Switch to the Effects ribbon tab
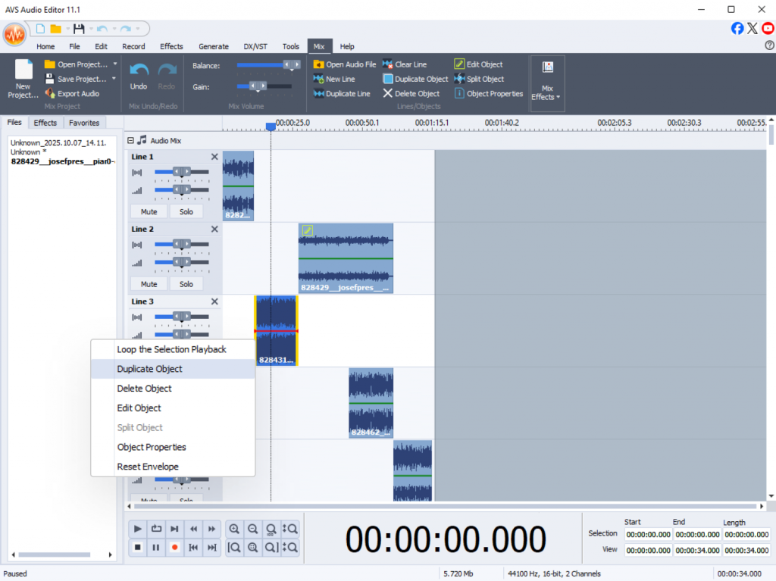The image size is (776, 581). (171, 46)
